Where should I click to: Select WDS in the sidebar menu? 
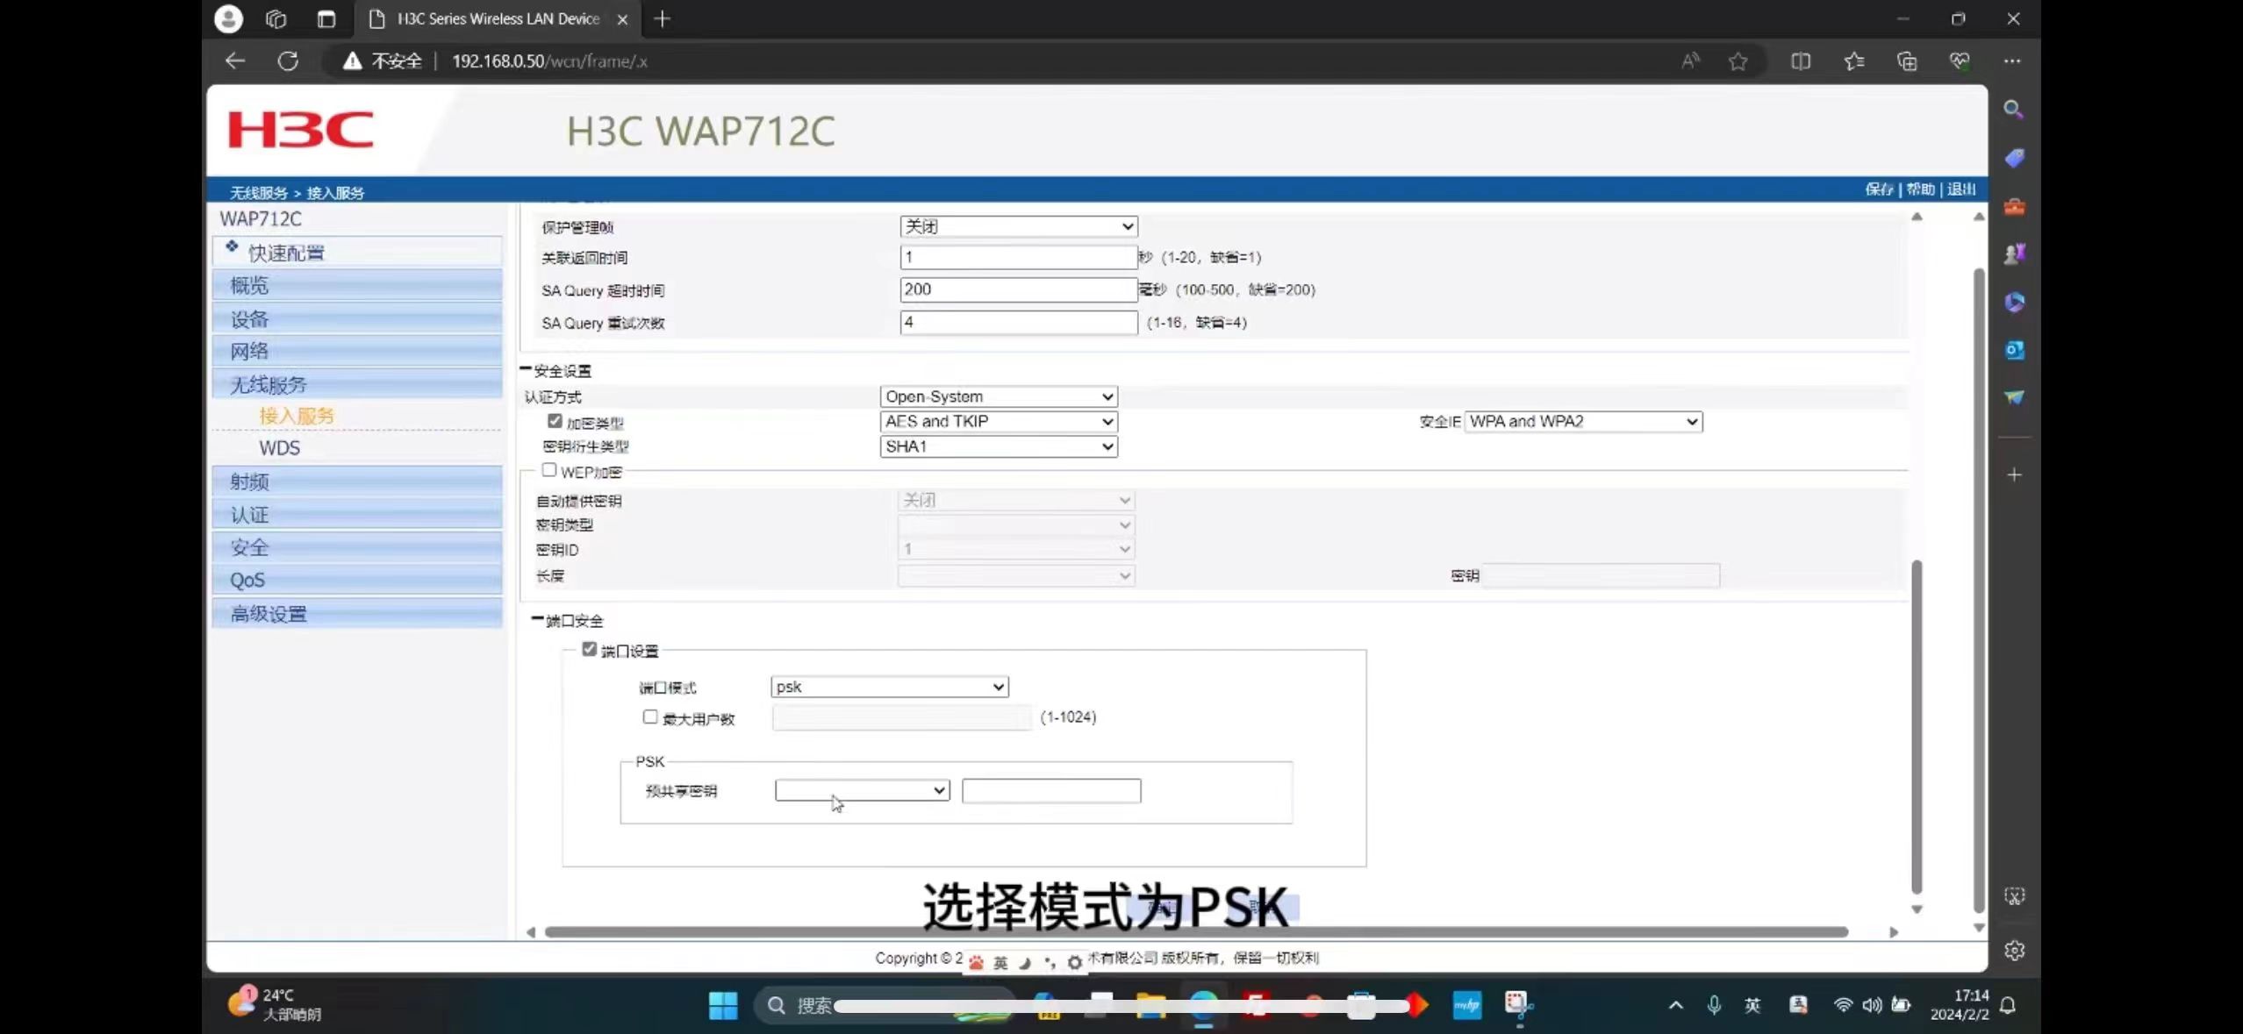pos(279,448)
